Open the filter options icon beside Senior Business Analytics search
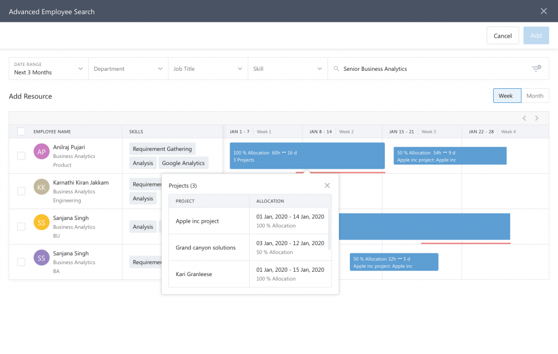 click(x=536, y=69)
